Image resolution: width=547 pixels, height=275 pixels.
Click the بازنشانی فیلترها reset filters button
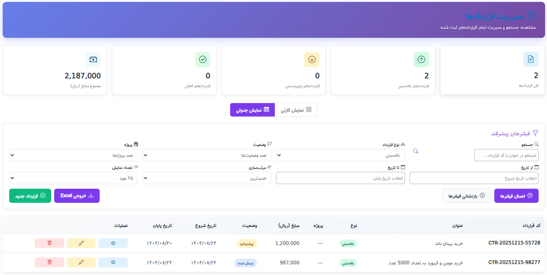click(466, 196)
